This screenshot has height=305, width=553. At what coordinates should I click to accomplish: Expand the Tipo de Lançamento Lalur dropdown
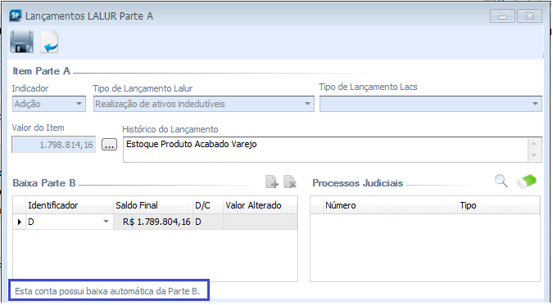click(203, 104)
